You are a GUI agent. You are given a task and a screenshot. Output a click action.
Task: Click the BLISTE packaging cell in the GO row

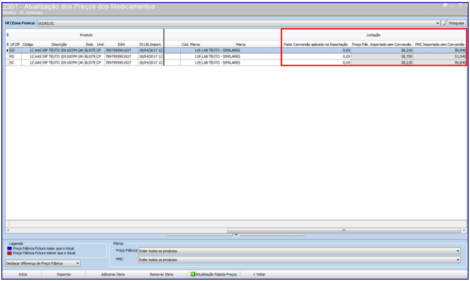pyautogui.click(x=90, y=51)
